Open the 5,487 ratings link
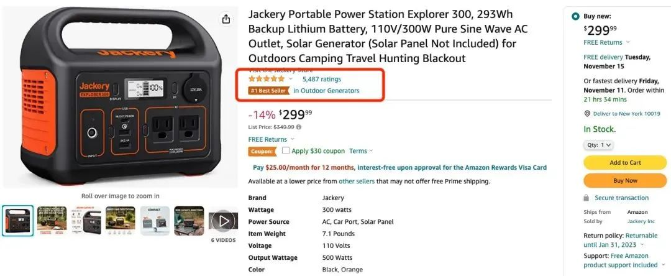This screenshot has width=671, height=276. [x=321, y=79]
